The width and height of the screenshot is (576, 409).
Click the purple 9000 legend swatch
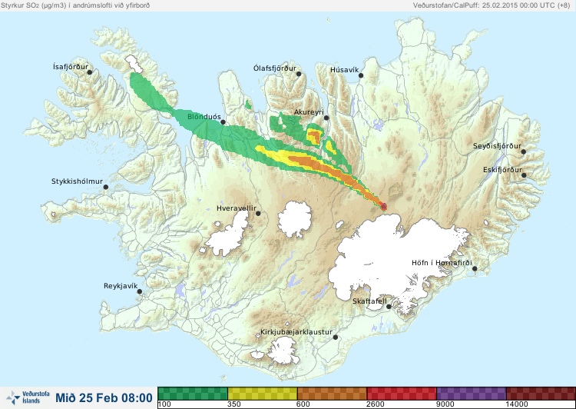tap(472, 394)
